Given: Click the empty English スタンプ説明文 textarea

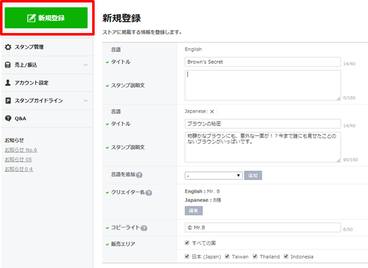Looking at the screenshot, I should [x=263, y=85].
